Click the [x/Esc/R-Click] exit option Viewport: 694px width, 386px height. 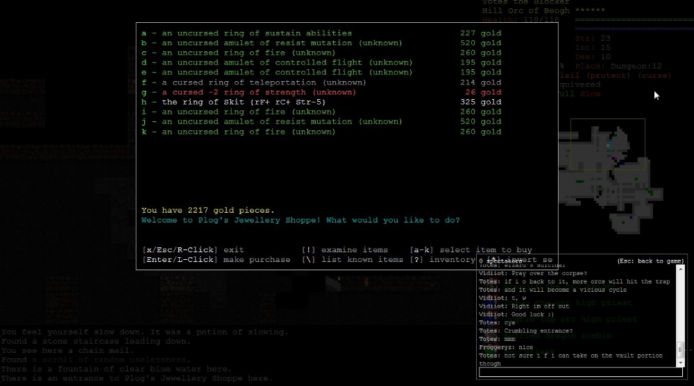click(x=193, y=249)
